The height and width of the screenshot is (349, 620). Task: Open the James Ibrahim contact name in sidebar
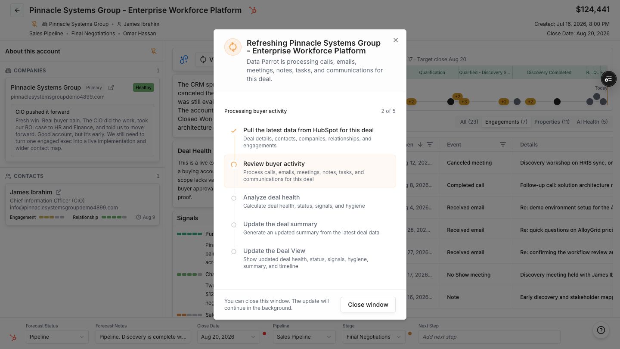31,192
